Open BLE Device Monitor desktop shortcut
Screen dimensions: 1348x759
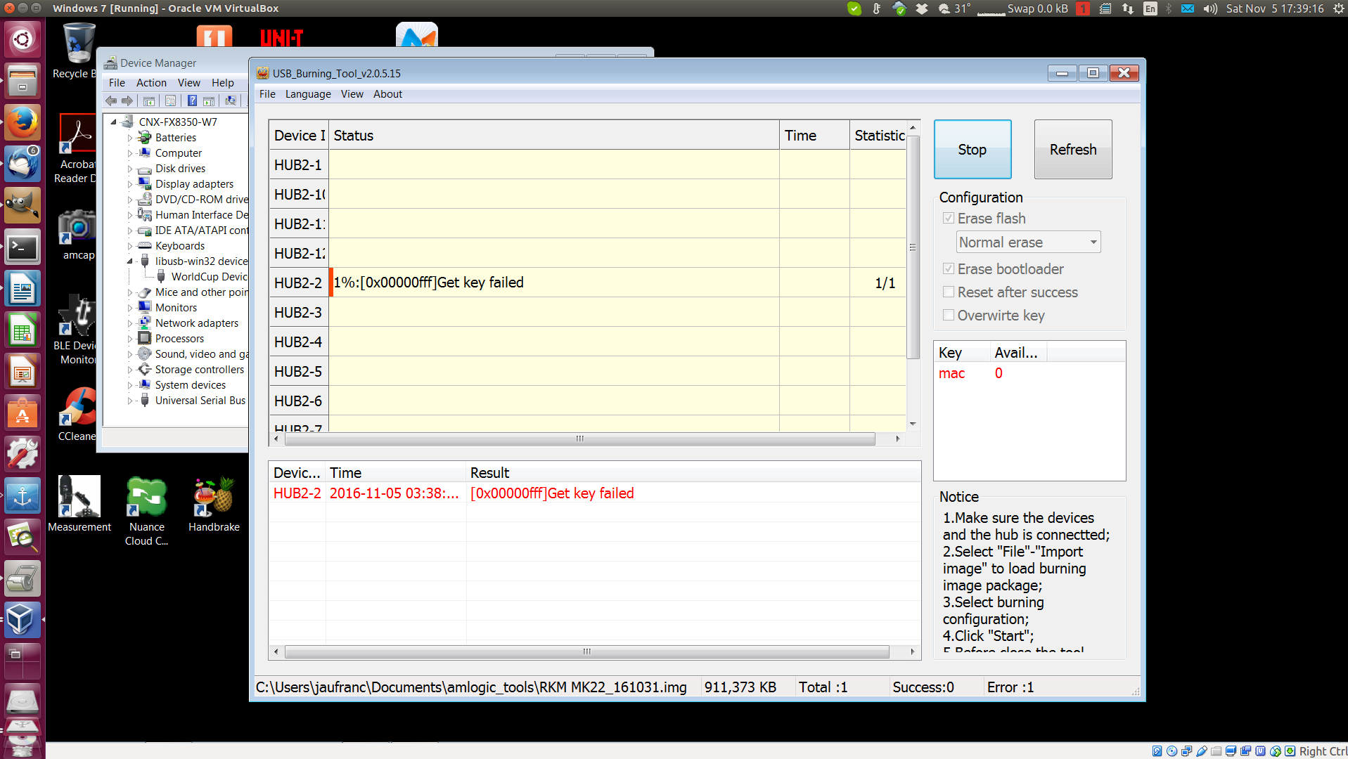click(x=76, y=330)
